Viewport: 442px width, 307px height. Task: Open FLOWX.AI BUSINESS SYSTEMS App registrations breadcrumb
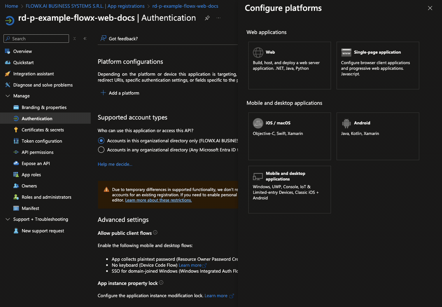point(85,6)
